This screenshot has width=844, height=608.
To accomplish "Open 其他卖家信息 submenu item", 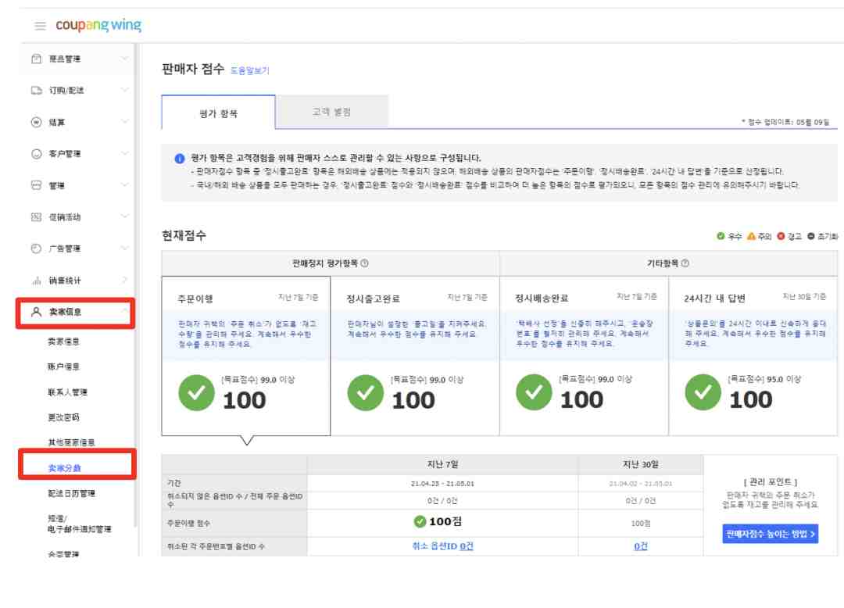I will [71, 443].
